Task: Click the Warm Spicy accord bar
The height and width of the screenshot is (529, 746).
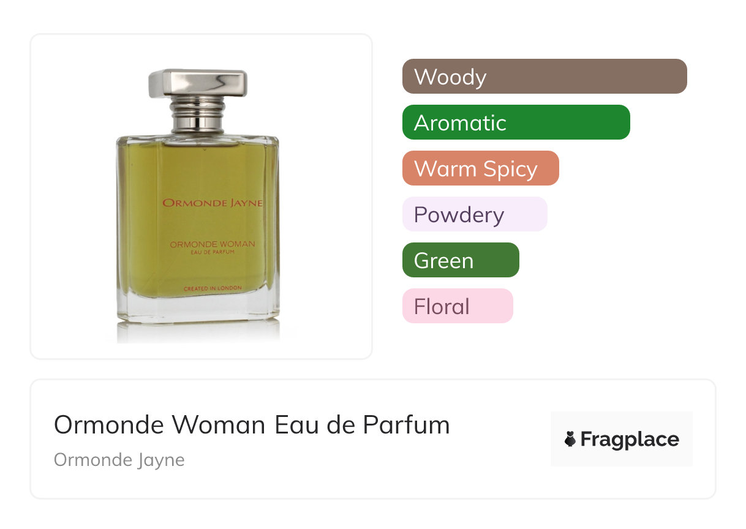Action: pos(481,168)
